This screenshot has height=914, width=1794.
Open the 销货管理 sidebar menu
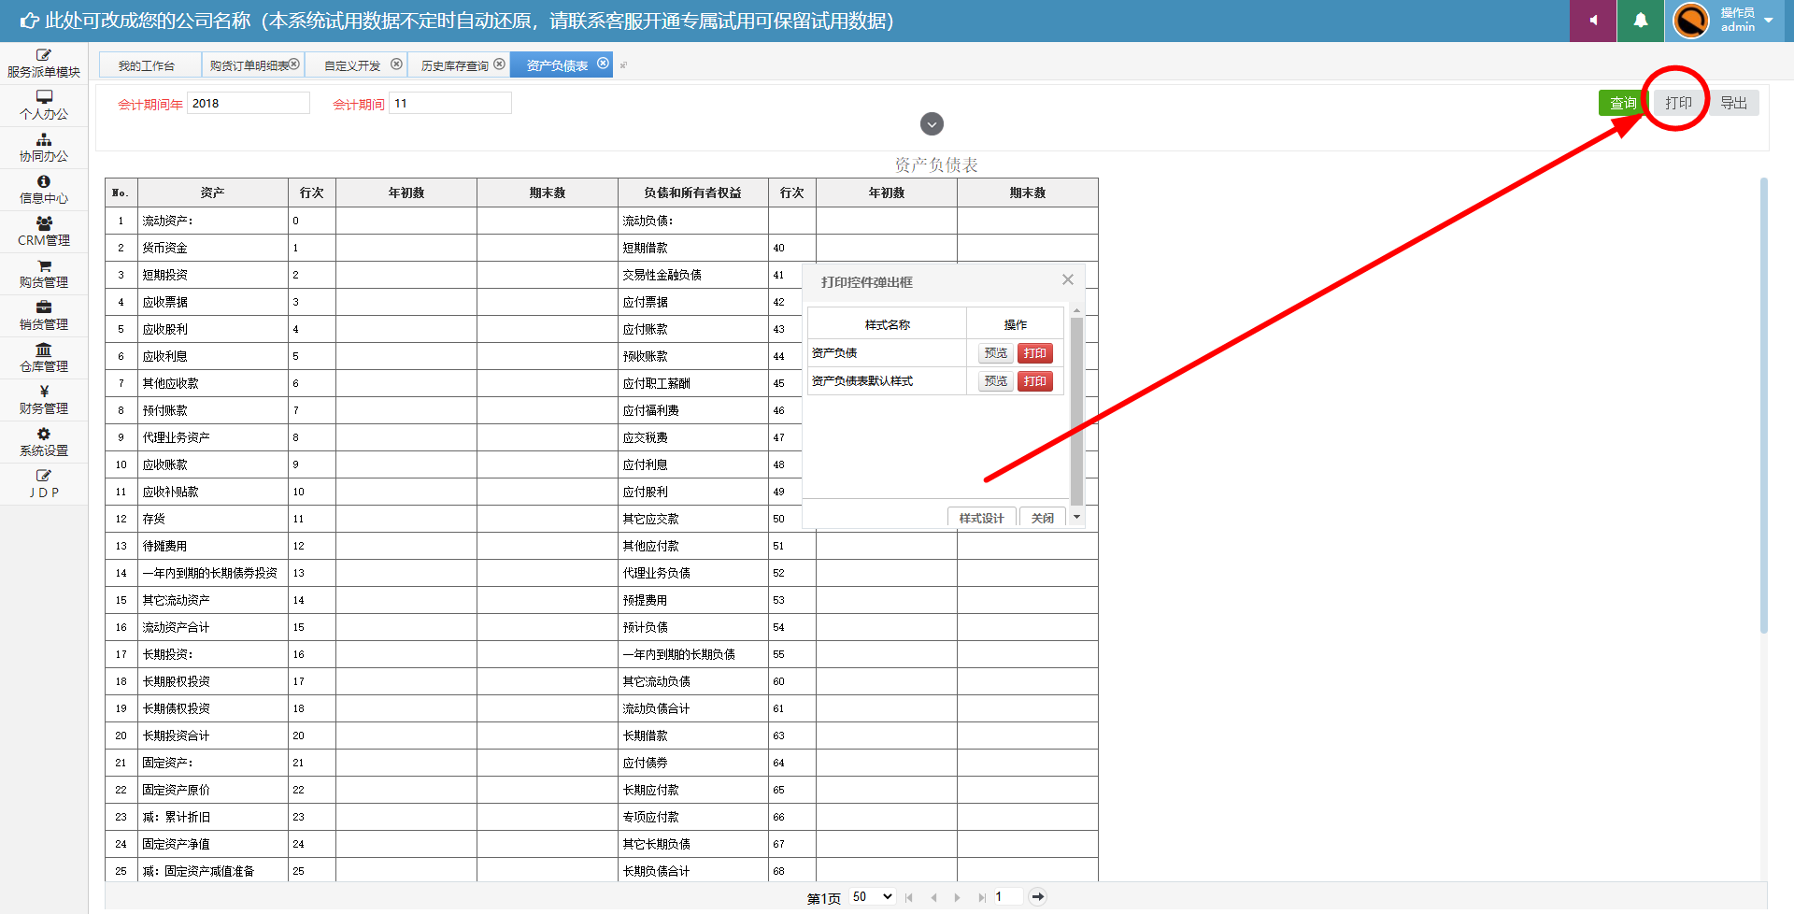coord(44,316)
